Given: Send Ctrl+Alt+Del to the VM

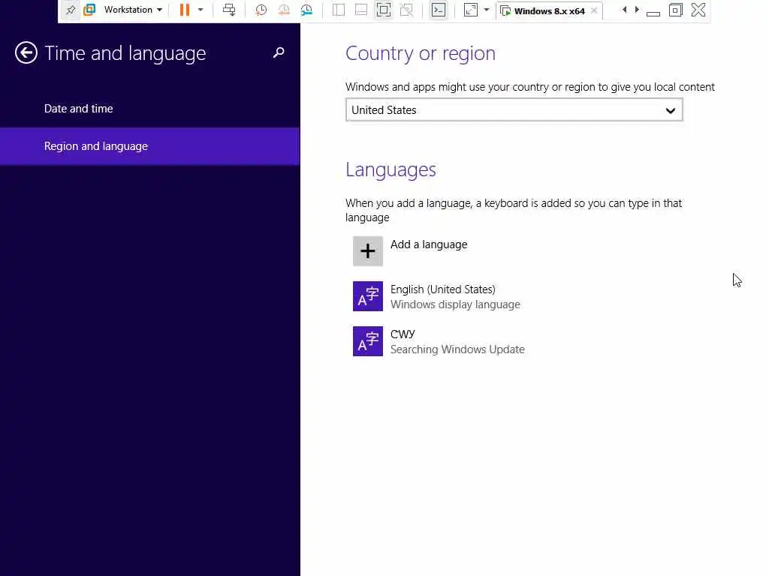Looking at the screenshot, I should point(229,10).
